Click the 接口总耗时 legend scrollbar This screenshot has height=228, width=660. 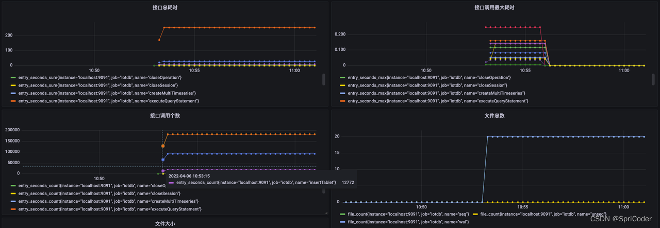click(x=324, y=79)
